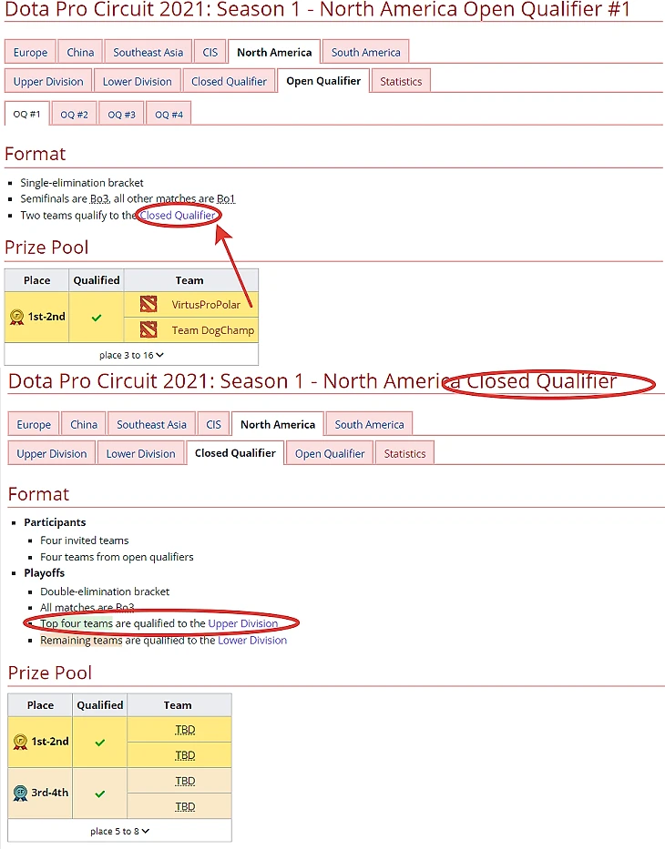This screenshot has height=849, width=665.
Task: Open the China tab on the Open Qualifier page
Action: 80,52
